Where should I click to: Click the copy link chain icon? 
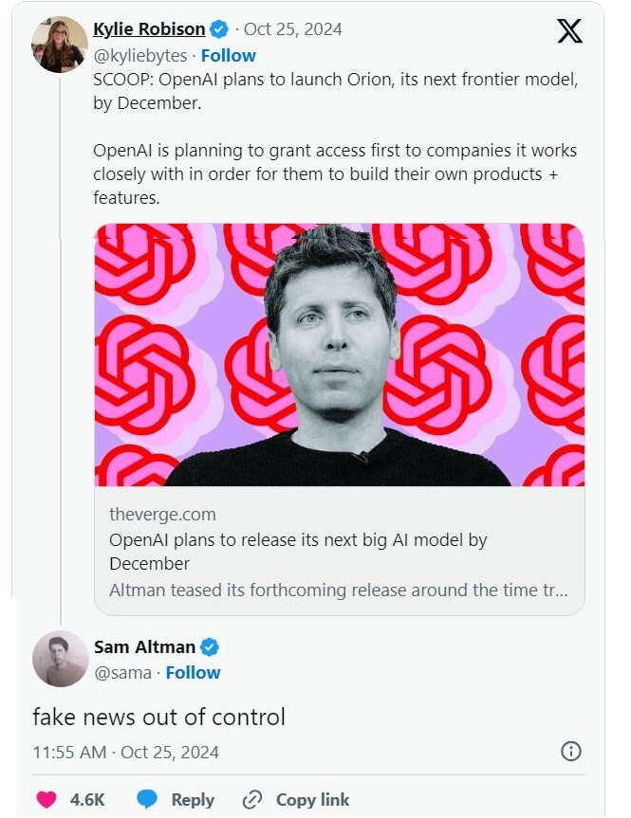click(x=252, y=799)
